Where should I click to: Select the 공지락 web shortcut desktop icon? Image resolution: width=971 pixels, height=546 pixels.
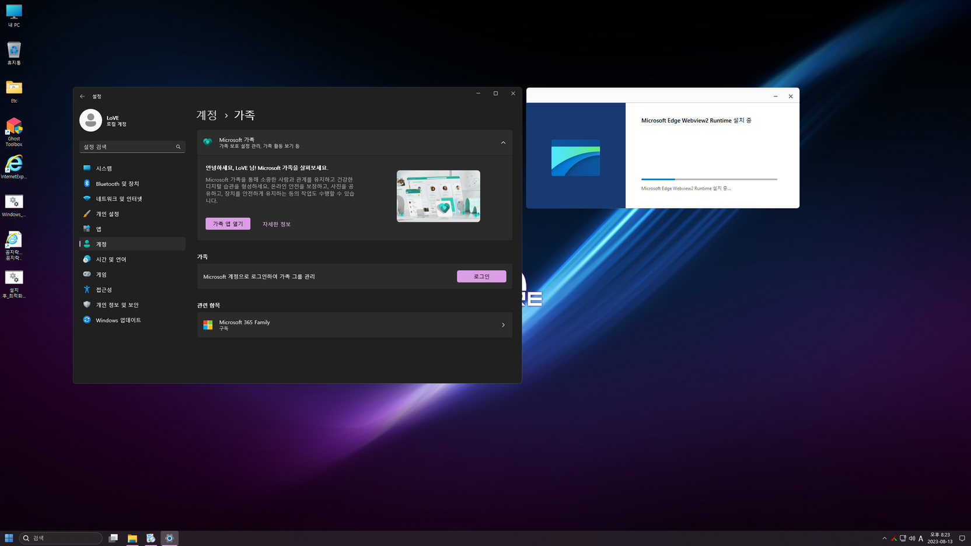14,246
